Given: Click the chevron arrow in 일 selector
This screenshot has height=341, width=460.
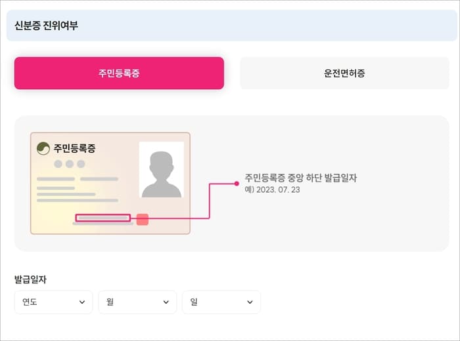Looking at the screenshot, I should [250, 302].
